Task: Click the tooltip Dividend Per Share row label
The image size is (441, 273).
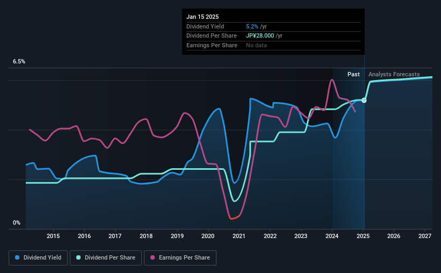Action: [212, 36]
